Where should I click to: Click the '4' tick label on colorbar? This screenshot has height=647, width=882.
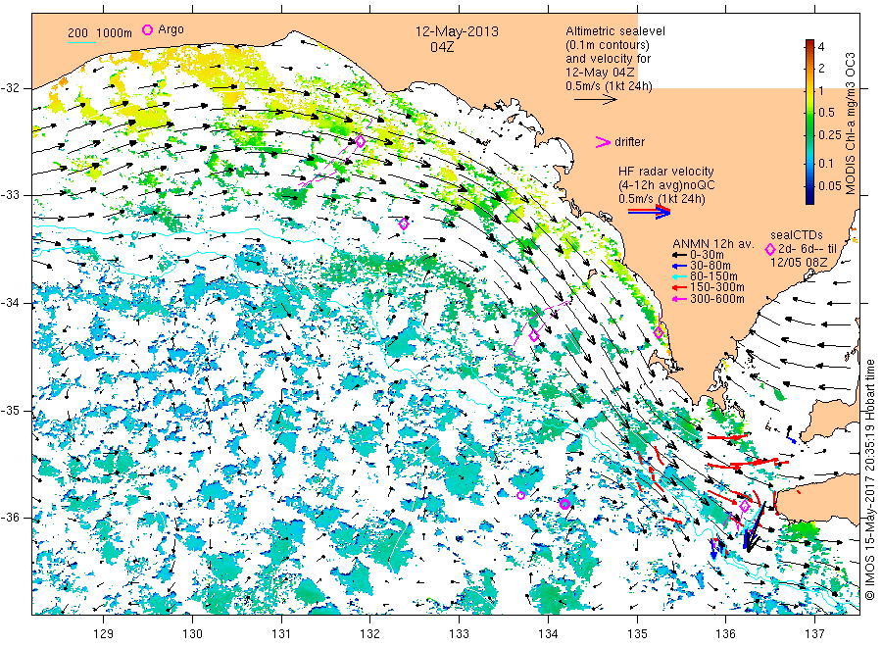coord(821,47)
